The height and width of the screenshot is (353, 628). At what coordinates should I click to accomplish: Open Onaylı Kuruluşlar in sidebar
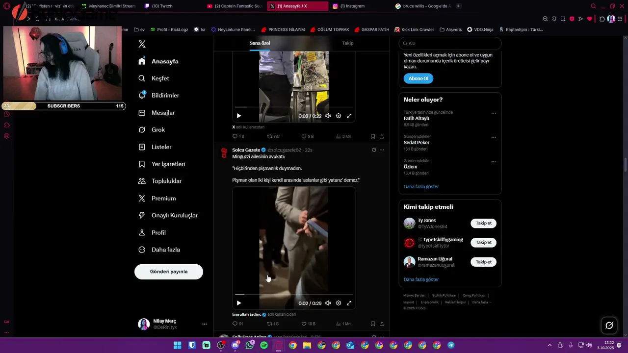click(168, 215)
